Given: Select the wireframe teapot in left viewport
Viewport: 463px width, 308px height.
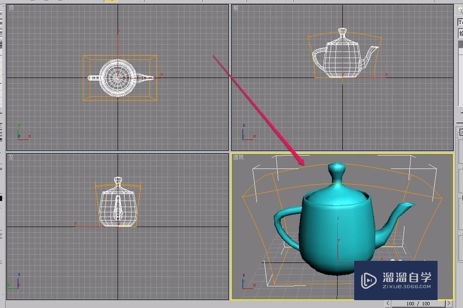Looking at the screenshot, I should pos(118,202).
